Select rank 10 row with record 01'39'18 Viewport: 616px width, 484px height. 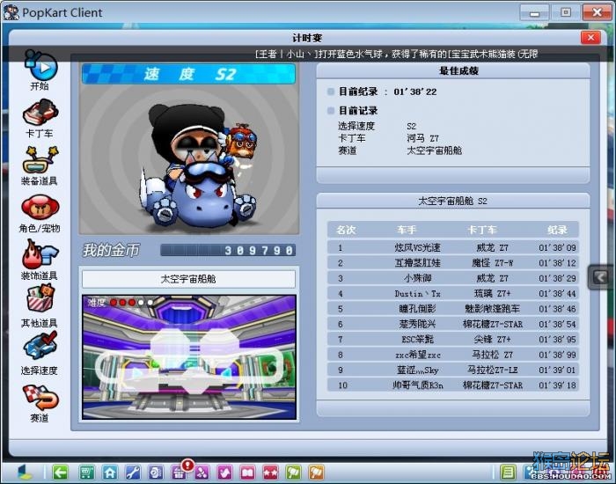453,385
